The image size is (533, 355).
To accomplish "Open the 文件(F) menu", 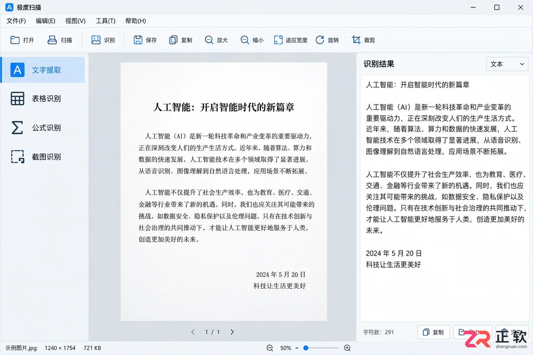I will pyautogui.click(x=16, y=21).
